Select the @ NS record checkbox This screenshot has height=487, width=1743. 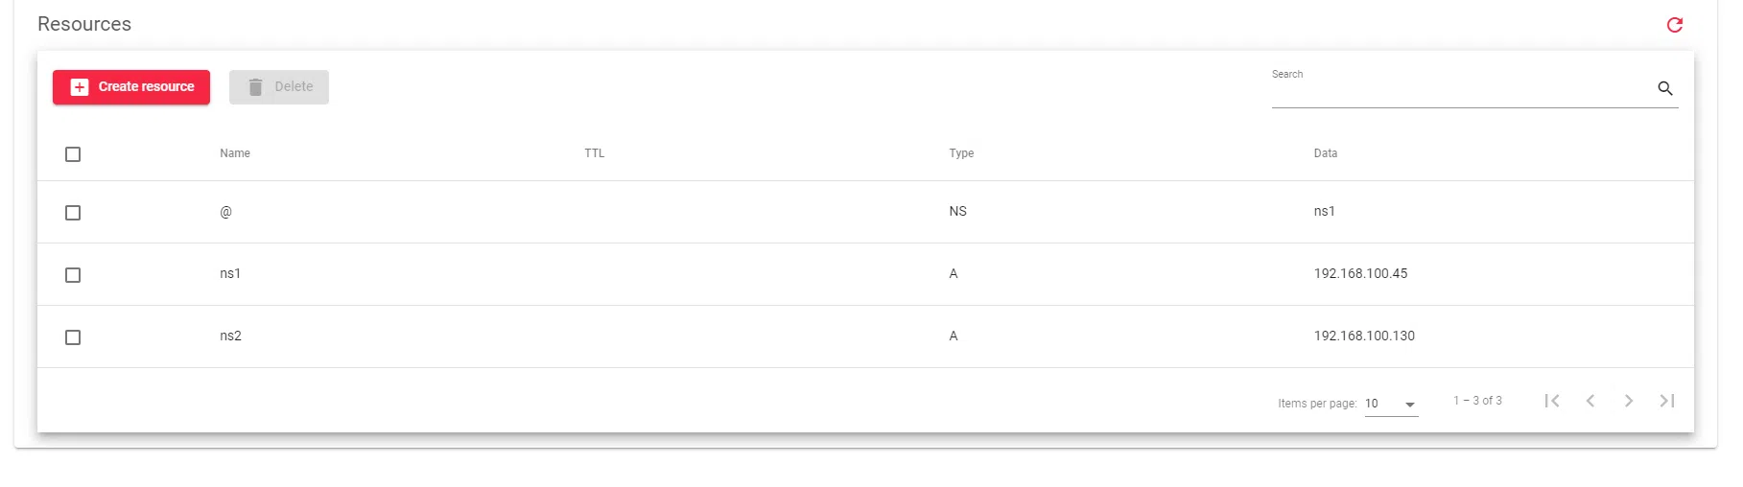[x=73, y=213]
